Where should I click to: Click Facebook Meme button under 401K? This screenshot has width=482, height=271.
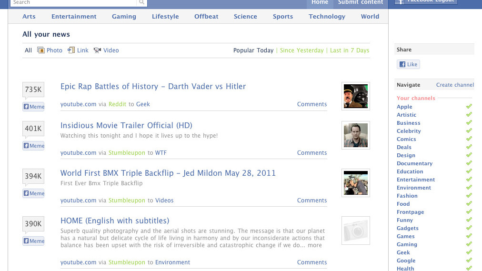[33, 146]
